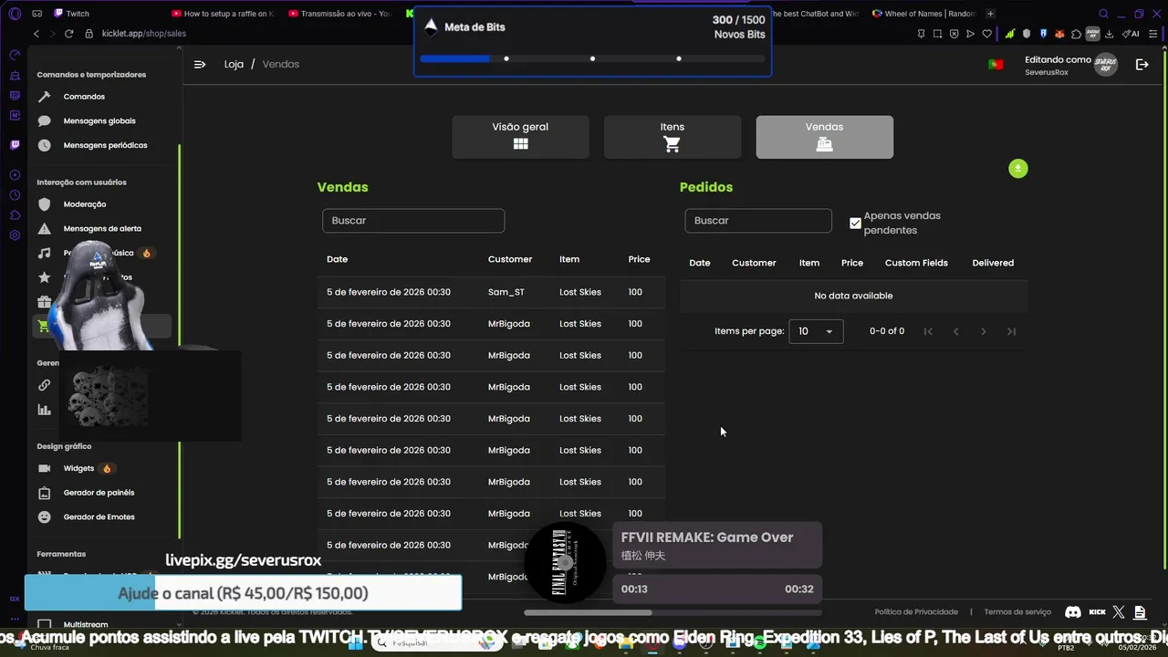Image resolution: width=1168 pixels, height=657 pixels.
Task: Click the logout icon next to avatar
Action: [x=1142, y=64]
